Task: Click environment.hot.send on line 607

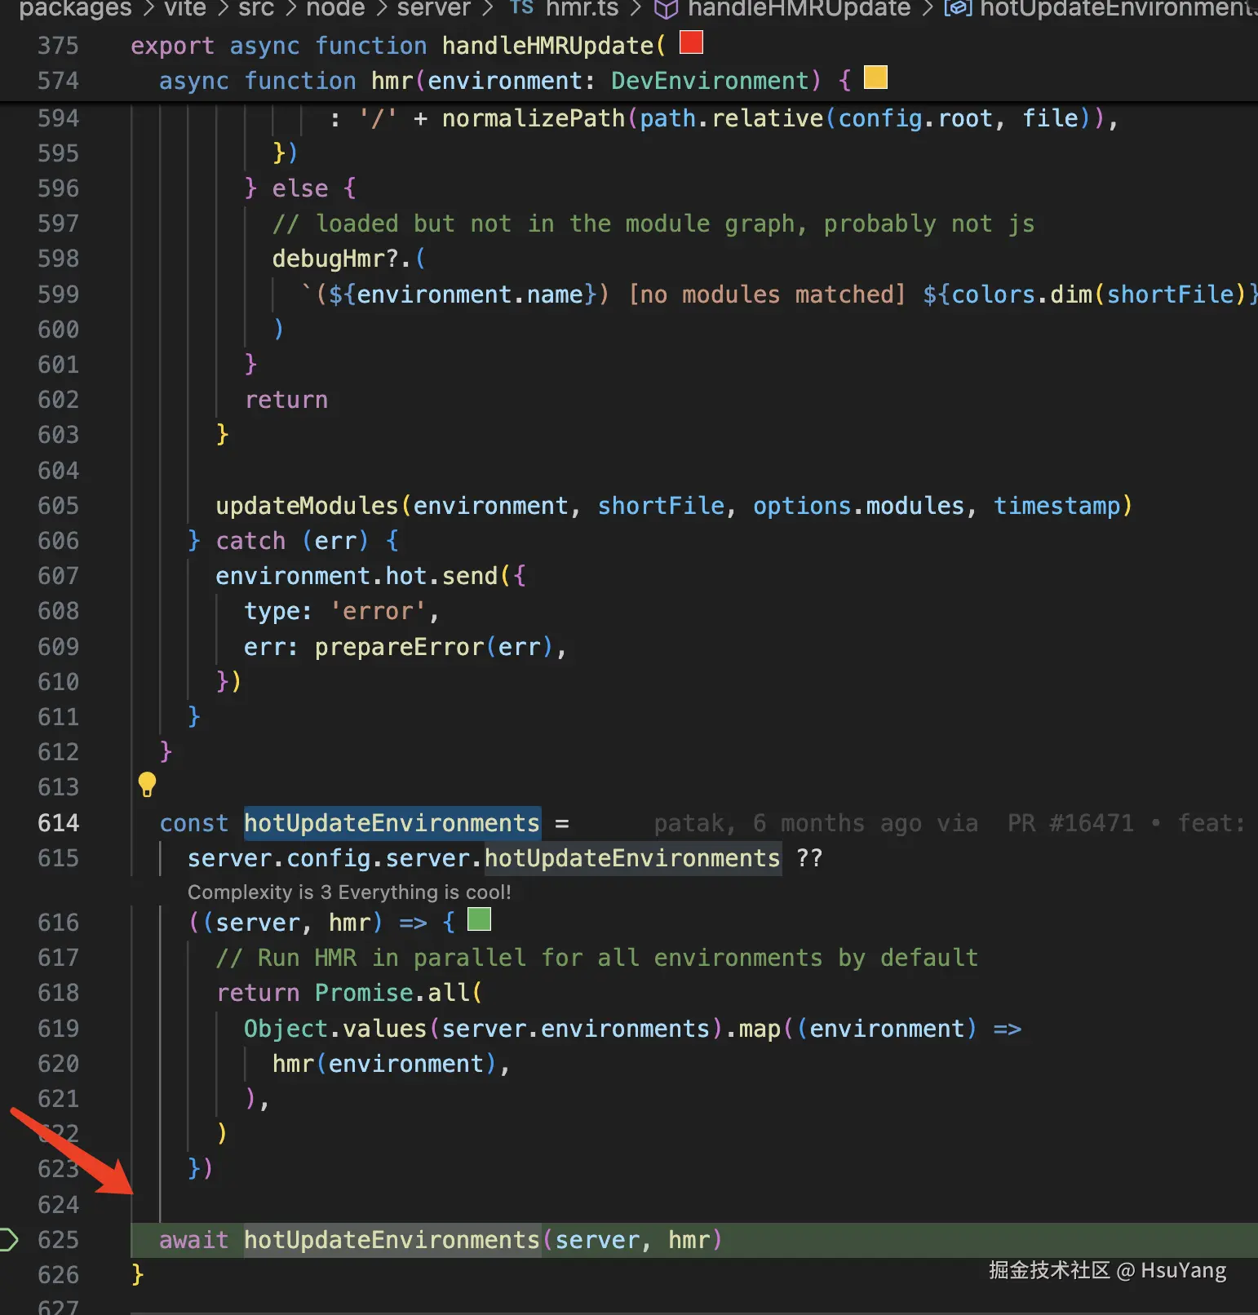Action: pyautogui.click(x=357, y=576)
